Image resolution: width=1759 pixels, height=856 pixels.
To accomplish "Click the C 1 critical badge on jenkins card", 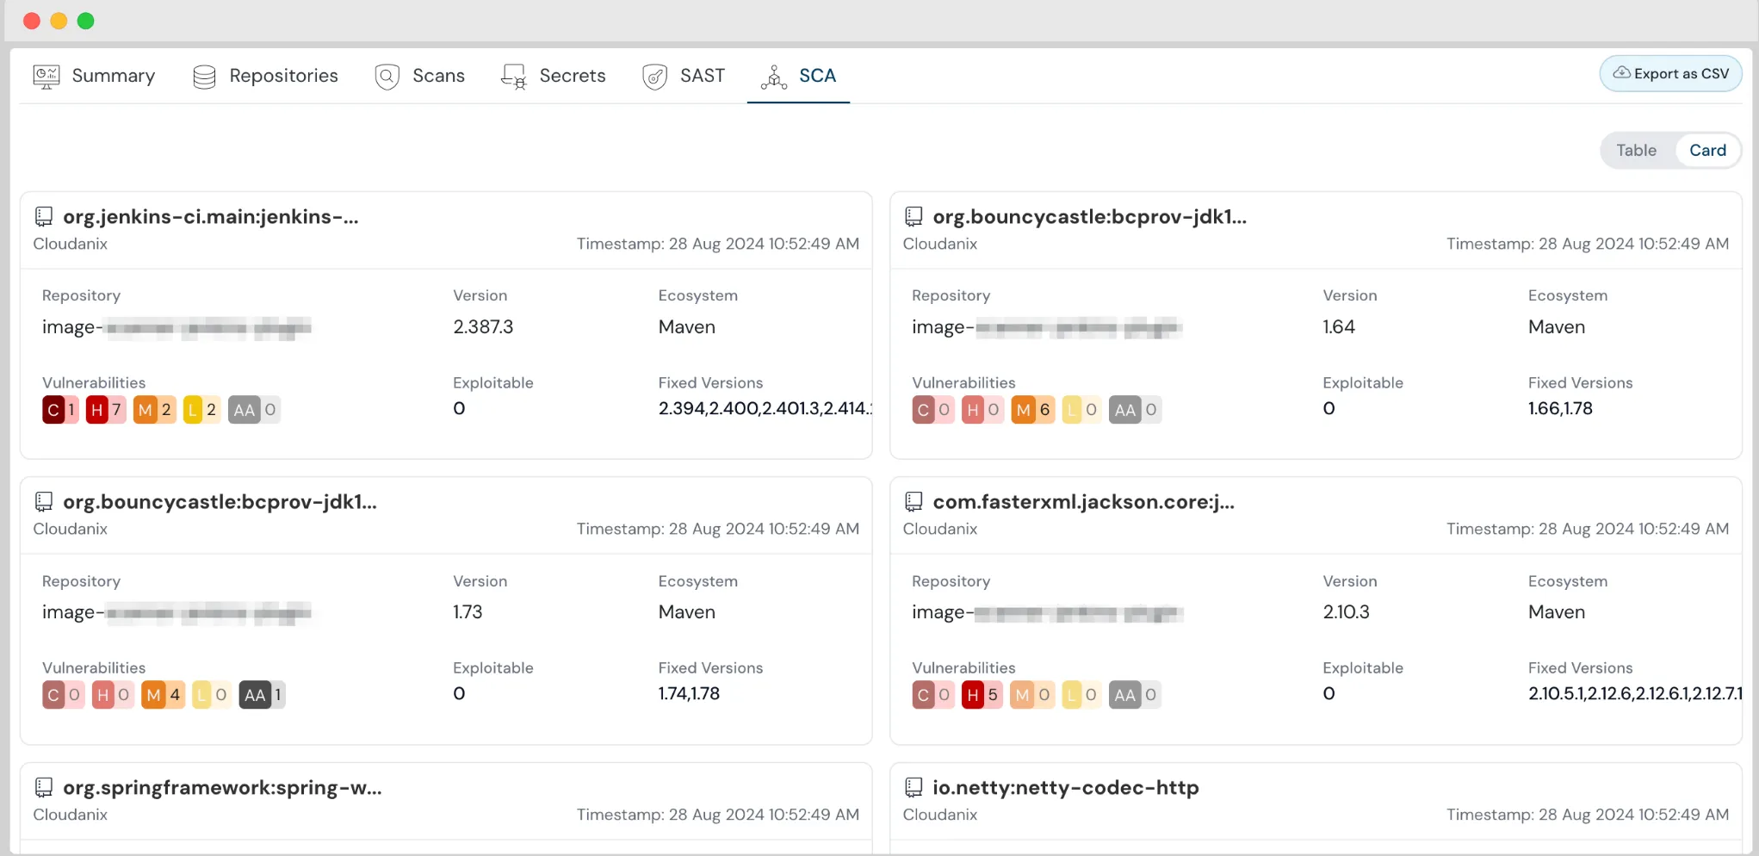I will pyautogui.click(x=59, y=409).
